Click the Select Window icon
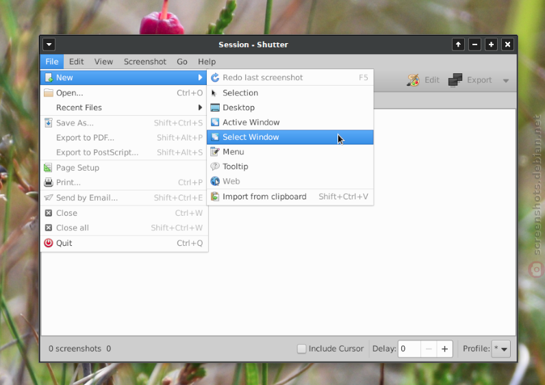The height and width of the screenshot is (385, 545). tap(215, 137)
